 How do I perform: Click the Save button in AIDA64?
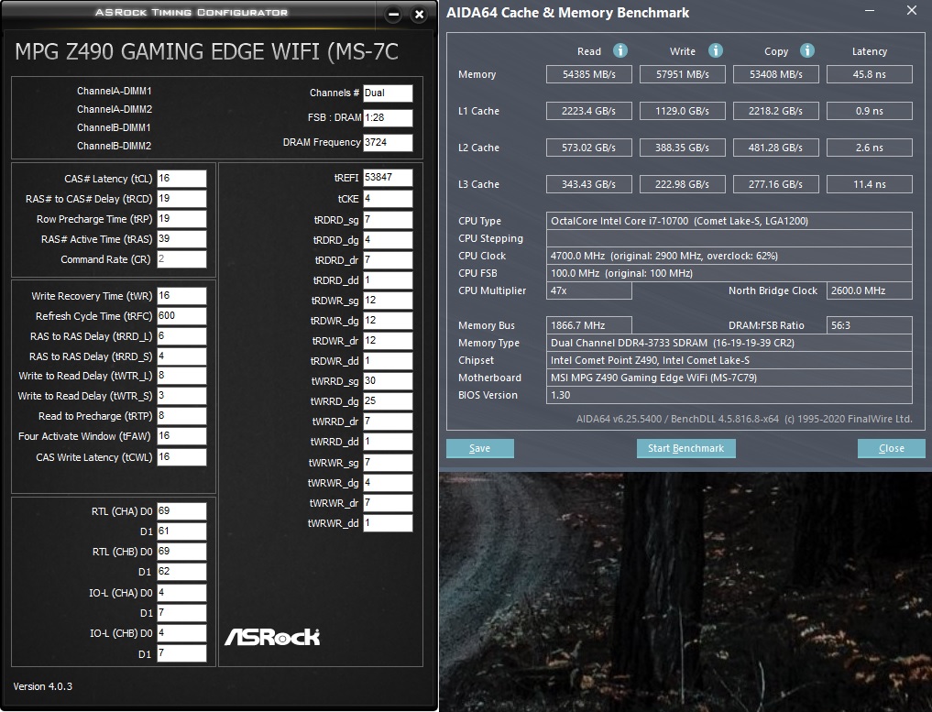pos(479,448)
